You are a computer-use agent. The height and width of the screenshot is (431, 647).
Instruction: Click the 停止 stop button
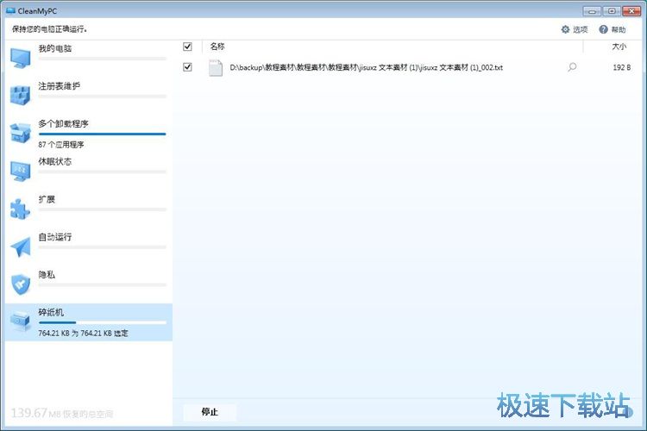pyautogui.click(x=210, y=412)
